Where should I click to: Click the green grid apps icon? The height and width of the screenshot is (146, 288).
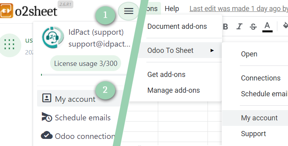9,45
